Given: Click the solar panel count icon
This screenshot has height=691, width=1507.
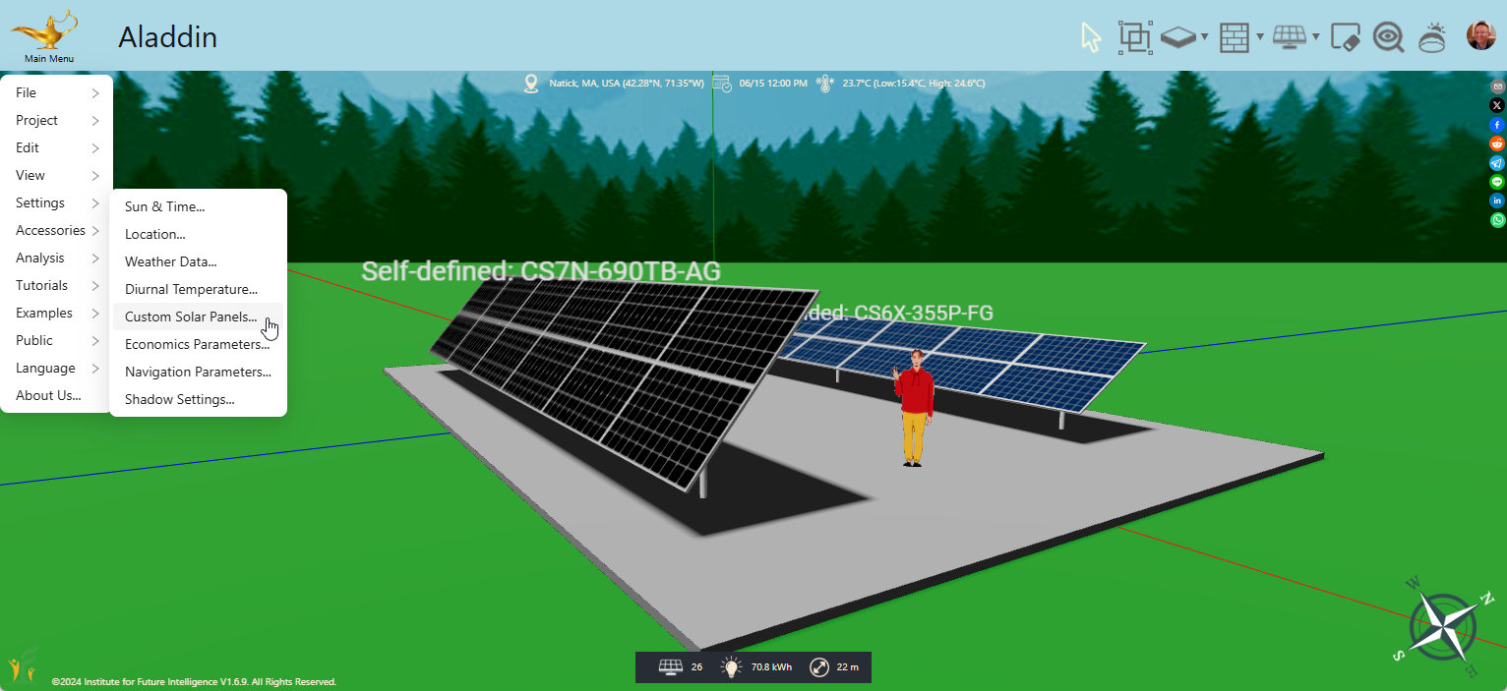Looking at the screenshot, I should point(671,667).
